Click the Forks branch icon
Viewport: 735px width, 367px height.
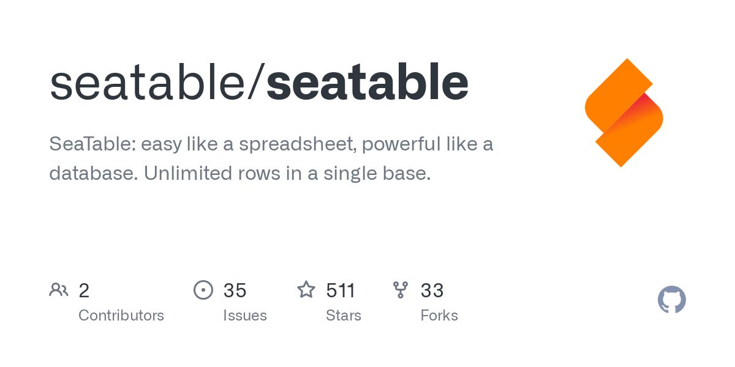[401, 289]
